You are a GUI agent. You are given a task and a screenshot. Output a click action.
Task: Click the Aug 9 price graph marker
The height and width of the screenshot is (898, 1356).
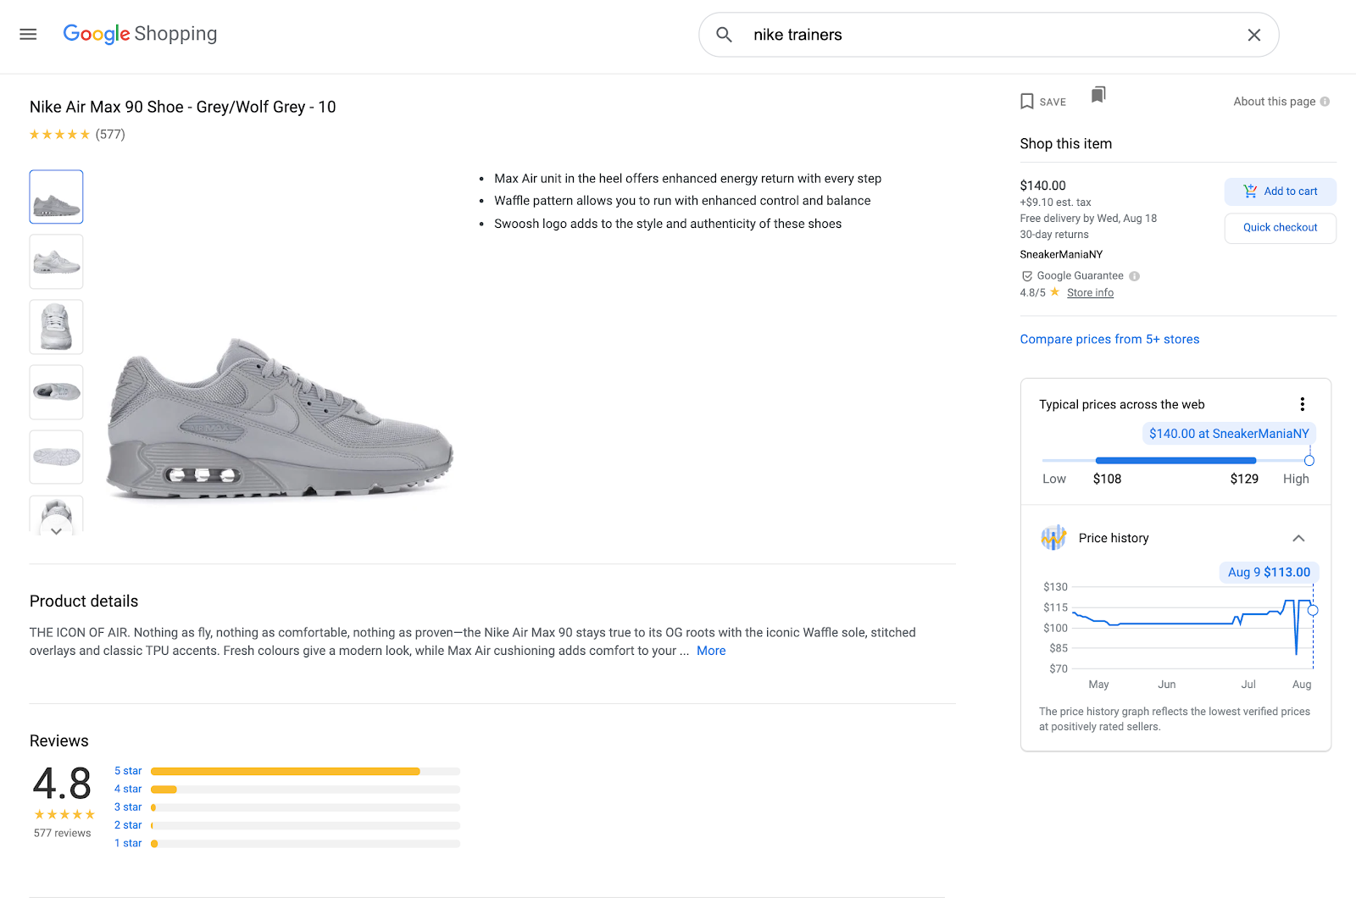(x=1313, y=610)
